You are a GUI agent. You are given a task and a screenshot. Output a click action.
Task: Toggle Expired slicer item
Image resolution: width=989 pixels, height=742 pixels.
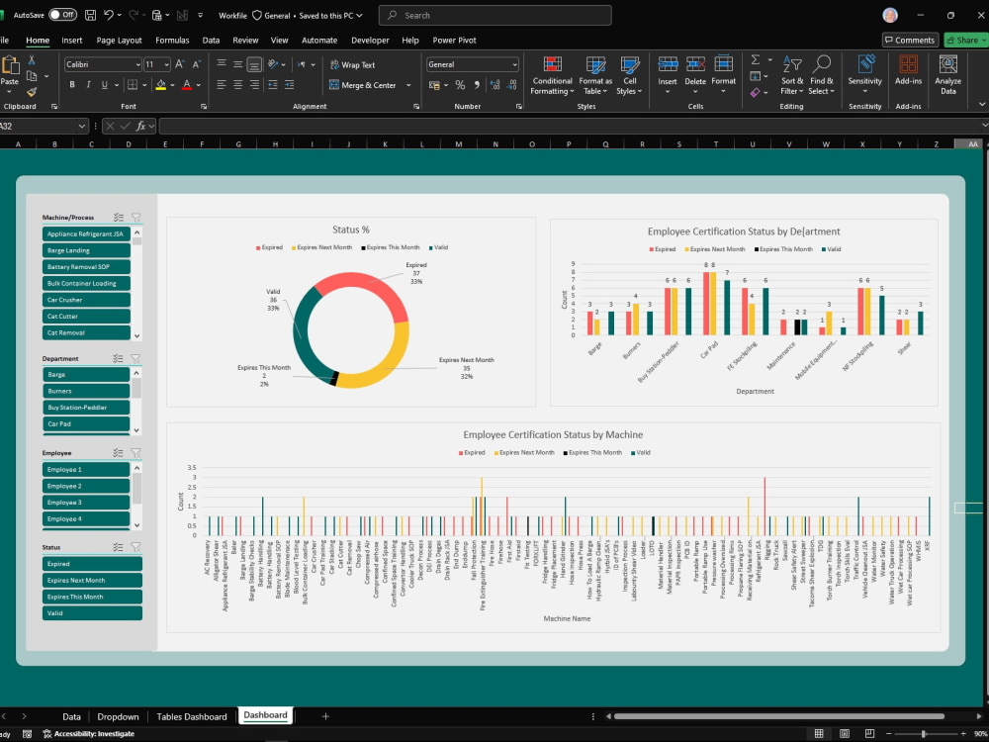click(x=92, y=564)
